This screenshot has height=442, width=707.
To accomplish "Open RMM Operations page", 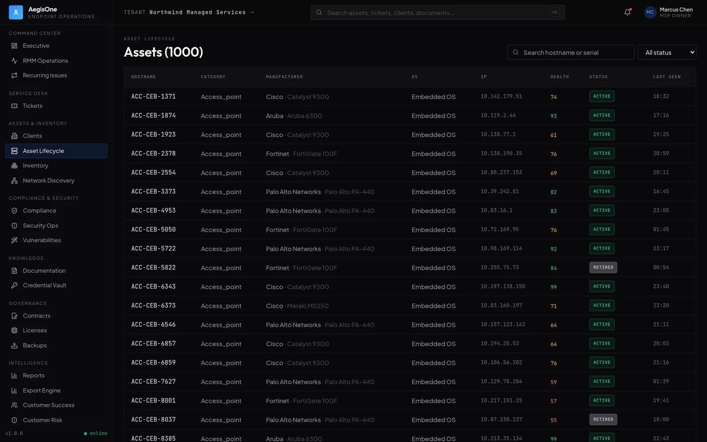I will (56, 61).
